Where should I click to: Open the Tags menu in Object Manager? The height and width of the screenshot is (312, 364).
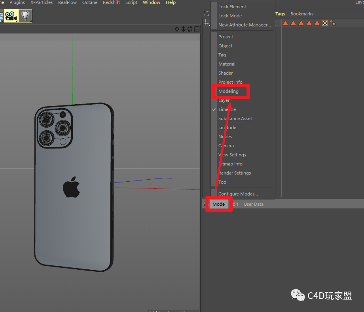click(280, 14)
